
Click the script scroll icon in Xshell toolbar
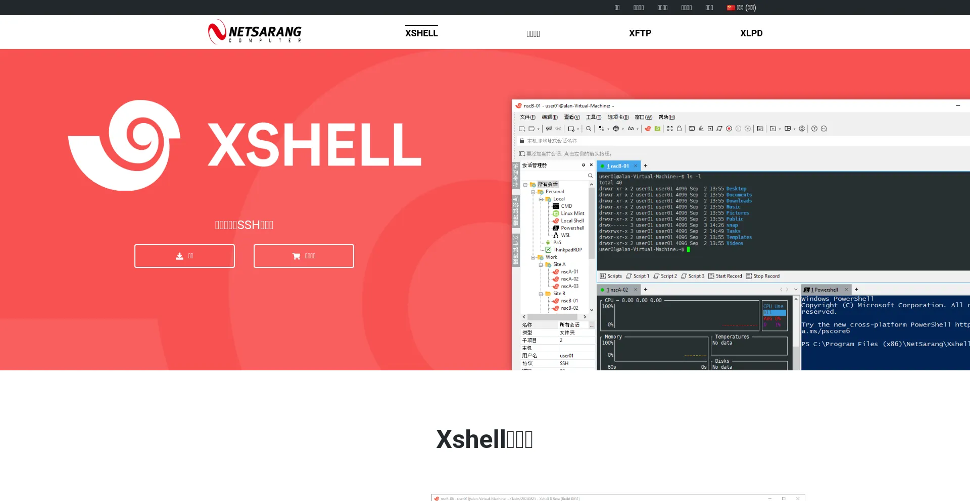[x=719, y=129]
